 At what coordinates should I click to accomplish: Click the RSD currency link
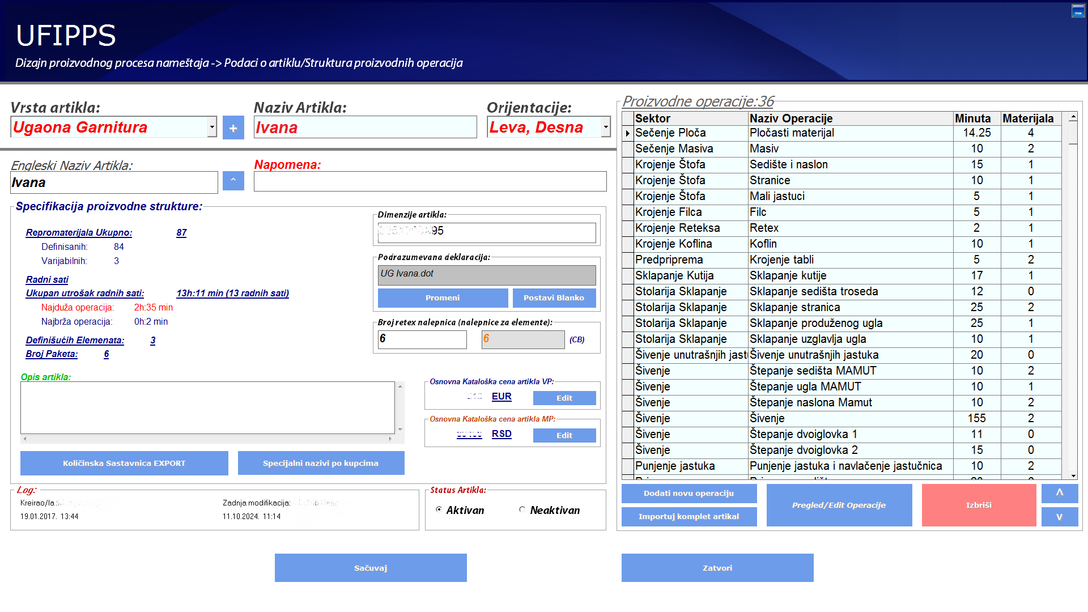click(501, 434)
